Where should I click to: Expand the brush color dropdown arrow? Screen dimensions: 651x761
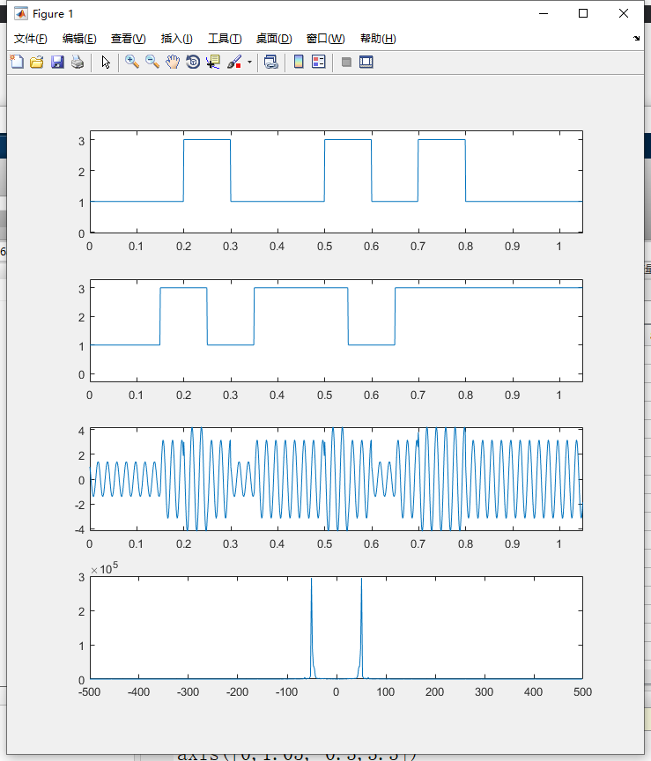click(x=249, y=63)
